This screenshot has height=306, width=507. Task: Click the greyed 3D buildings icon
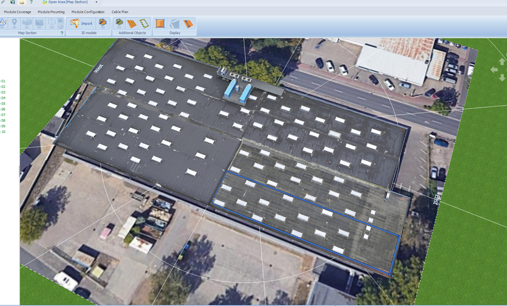(x=27, y=23)
